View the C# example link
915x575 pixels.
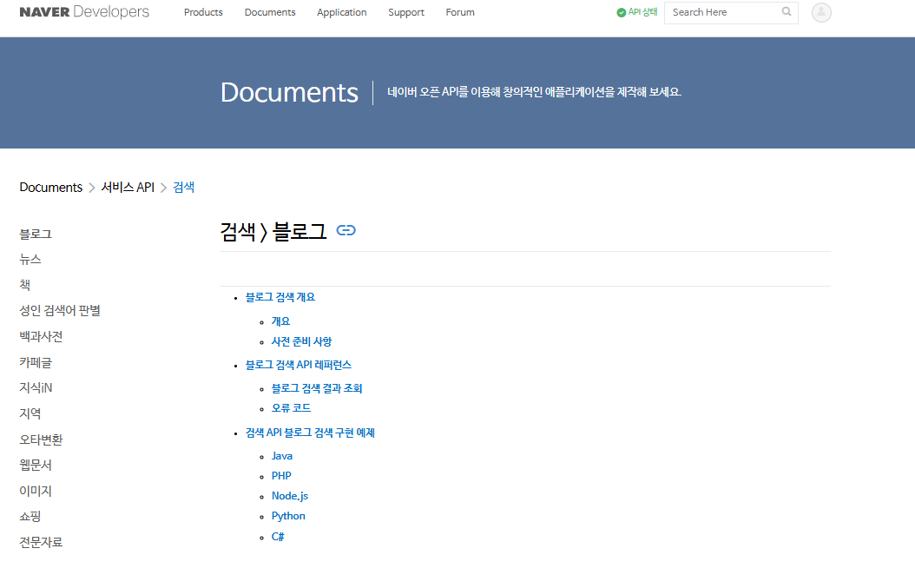point(278,537)
